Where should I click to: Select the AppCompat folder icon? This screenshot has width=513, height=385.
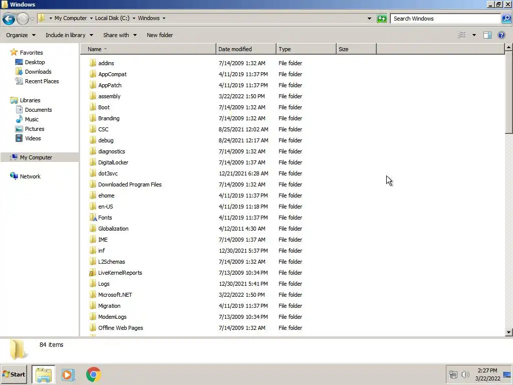pos(93,74)
